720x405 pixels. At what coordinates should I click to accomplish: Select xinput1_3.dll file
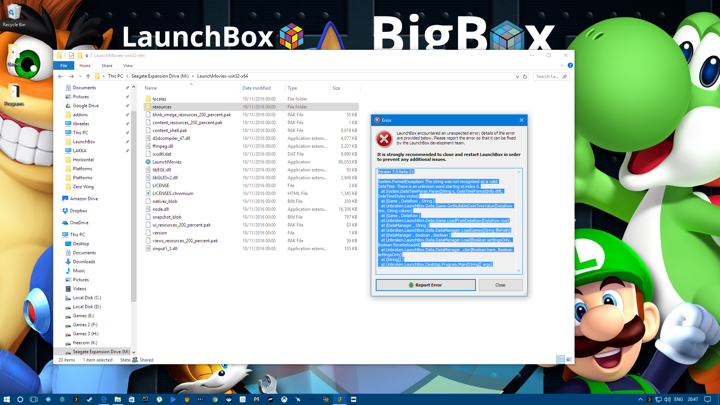click(165, 249)
